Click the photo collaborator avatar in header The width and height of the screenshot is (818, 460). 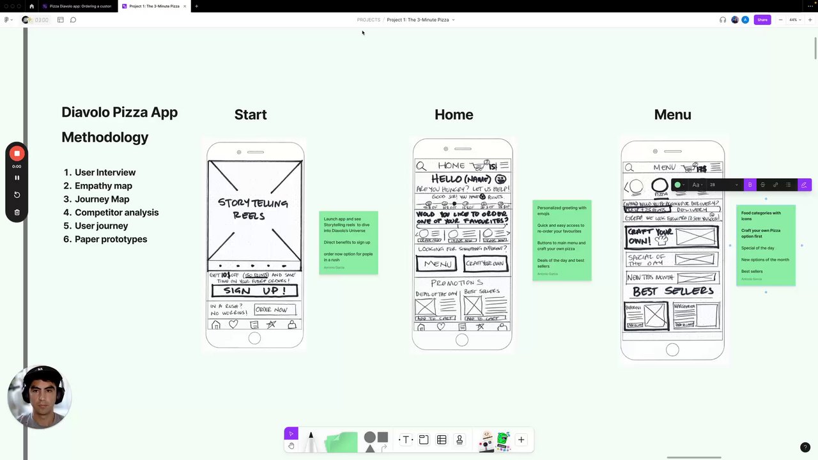click(735, 20)
